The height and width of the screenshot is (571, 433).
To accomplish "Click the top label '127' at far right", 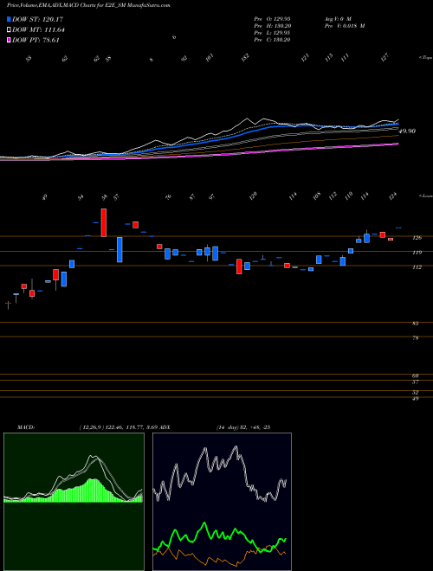I will point(385,57).
